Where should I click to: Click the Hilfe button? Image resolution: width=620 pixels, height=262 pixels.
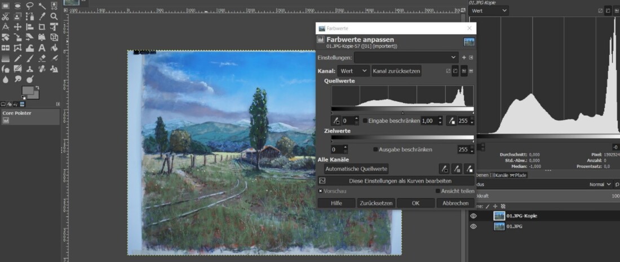pyautogui.click(x=336, y=203)
